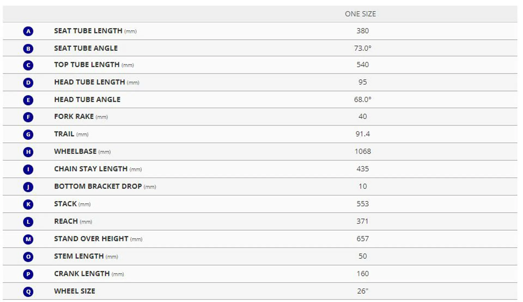The image size is (523, 302).
Task: Click the F icon for Fork Rake
Action: point(28,117)
